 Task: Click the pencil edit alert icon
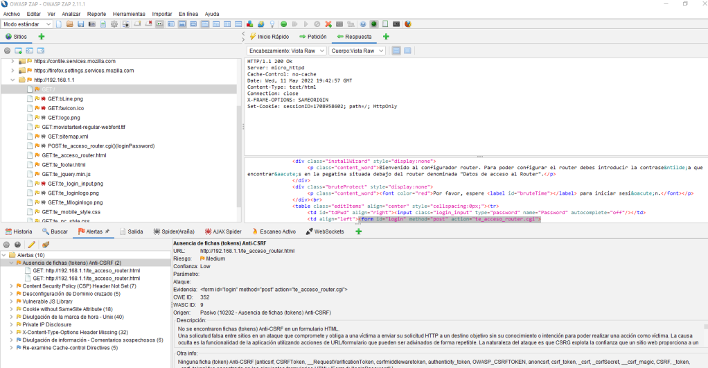[x=32, y=244]
